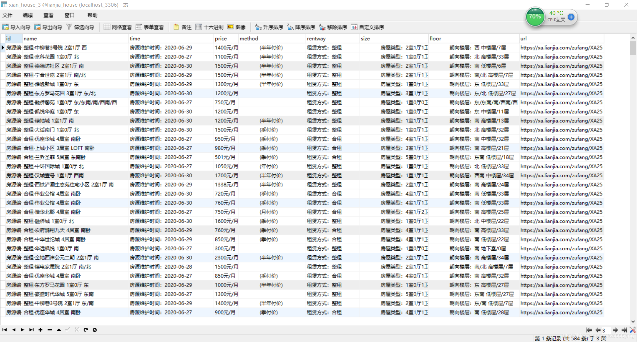Select price cell 2300元/月
Viewport: 637px width, 342px height.
tap(226, 258)
